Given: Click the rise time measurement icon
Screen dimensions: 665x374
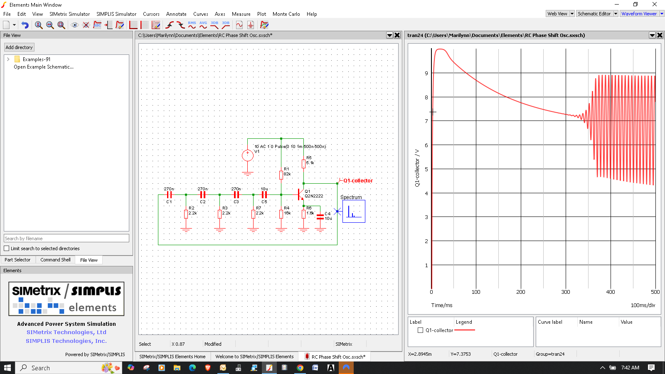Looking at the screenshot, I should (x=170, y=25).
